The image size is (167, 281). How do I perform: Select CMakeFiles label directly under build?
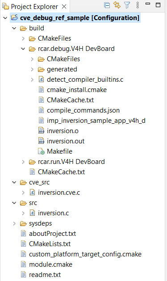pos(54,38)
